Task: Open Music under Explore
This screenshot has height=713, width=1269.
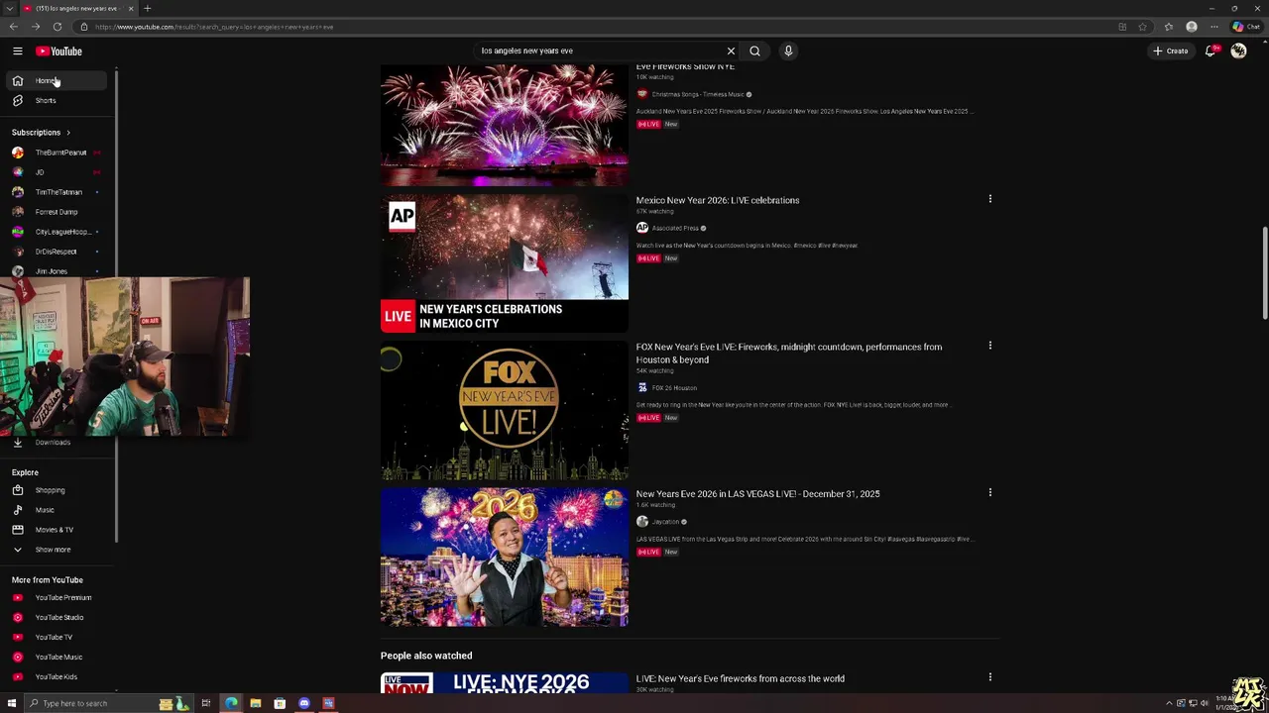Action: pos(58,510)
